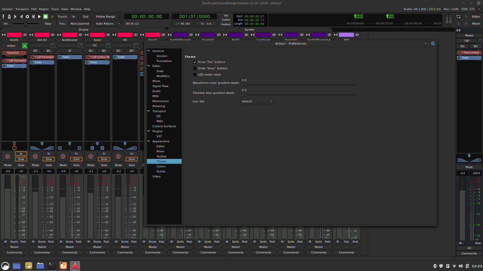Start playback with the Play button
Viewport: 483px width, 271px height.
(x=39, y=17)
